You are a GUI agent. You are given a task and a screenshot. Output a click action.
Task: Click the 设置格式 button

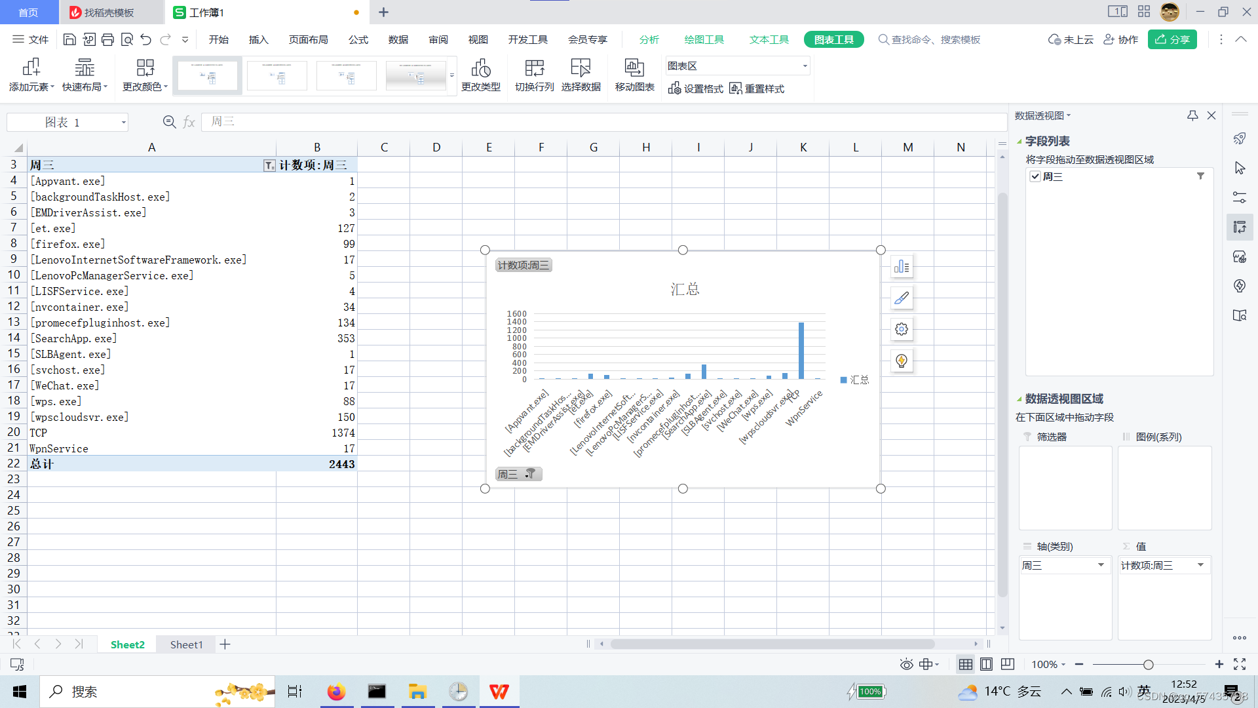(696, 88)
